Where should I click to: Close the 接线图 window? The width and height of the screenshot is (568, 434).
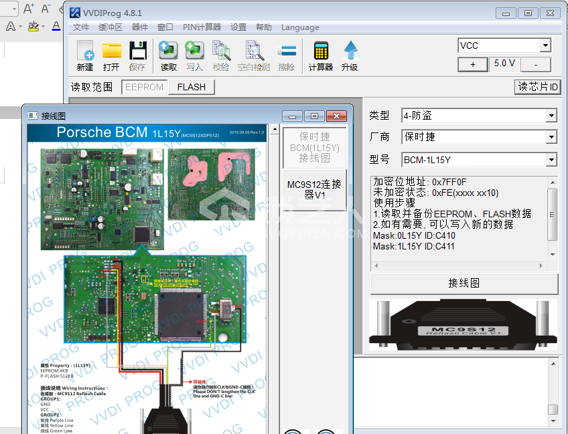point(336,116)
